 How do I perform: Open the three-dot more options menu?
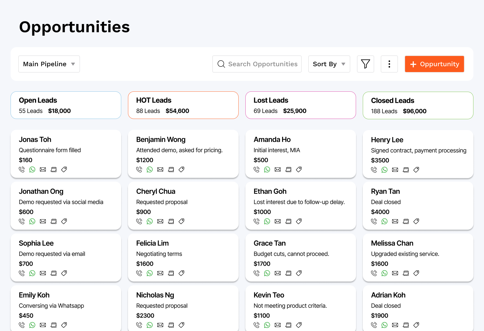pos(389,64)
